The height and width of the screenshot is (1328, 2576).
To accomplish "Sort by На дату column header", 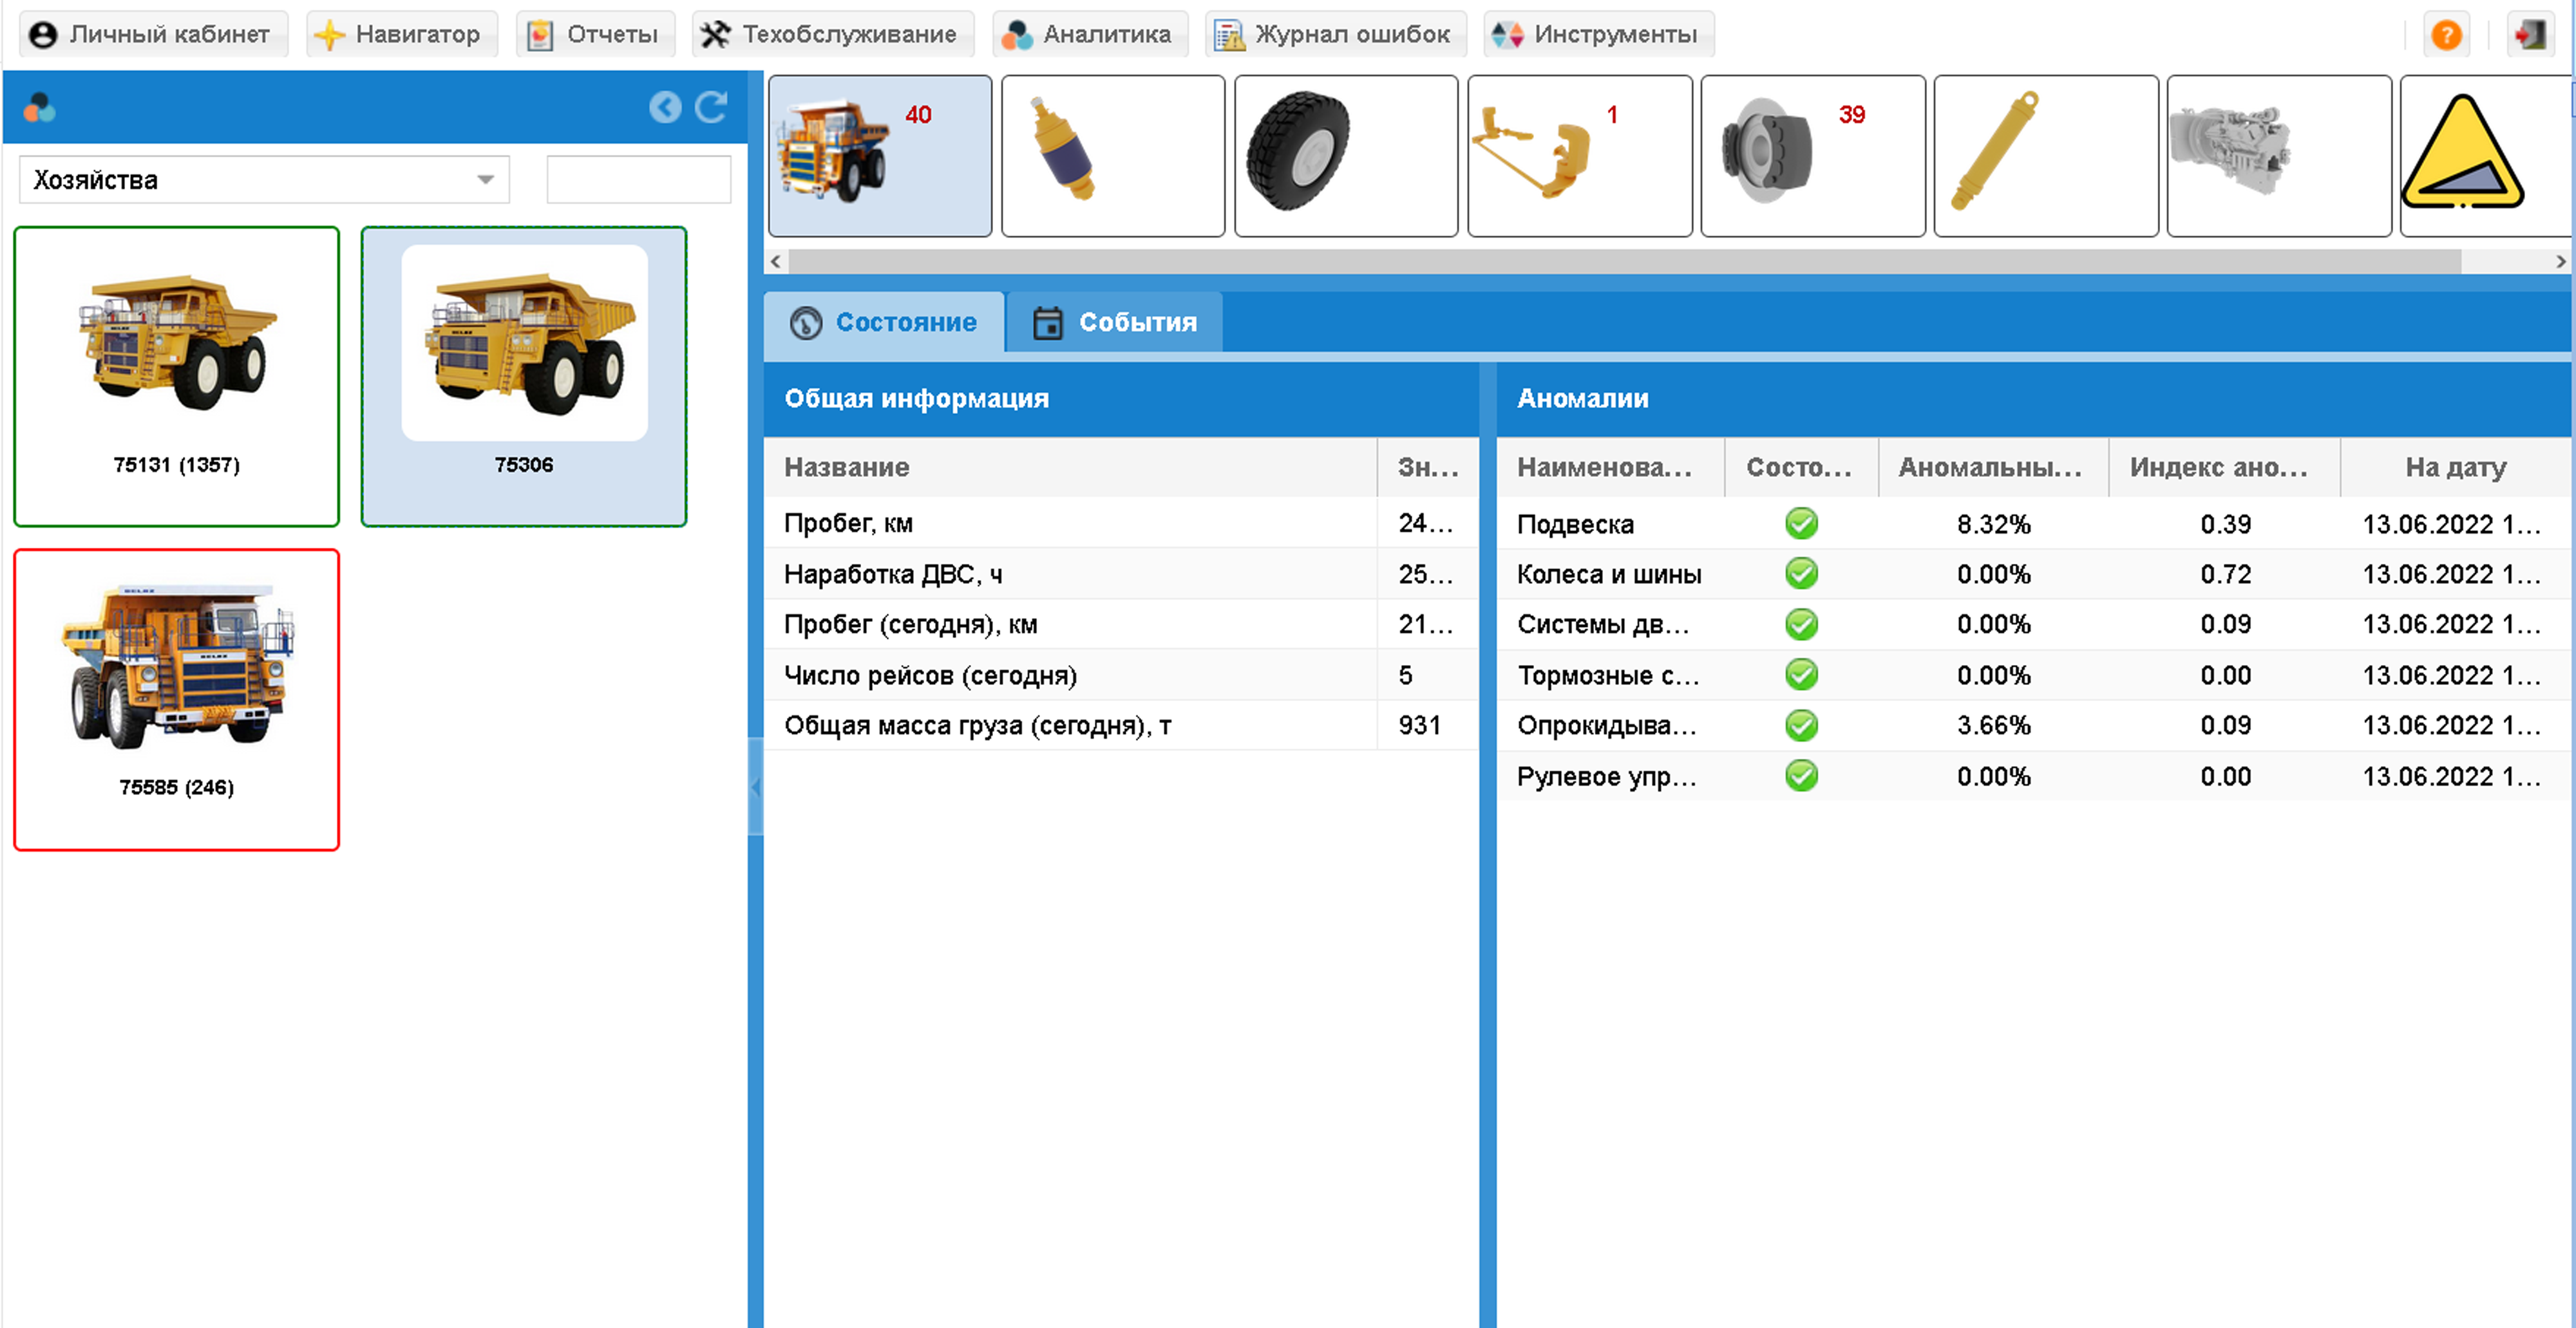I will 2456,467.
